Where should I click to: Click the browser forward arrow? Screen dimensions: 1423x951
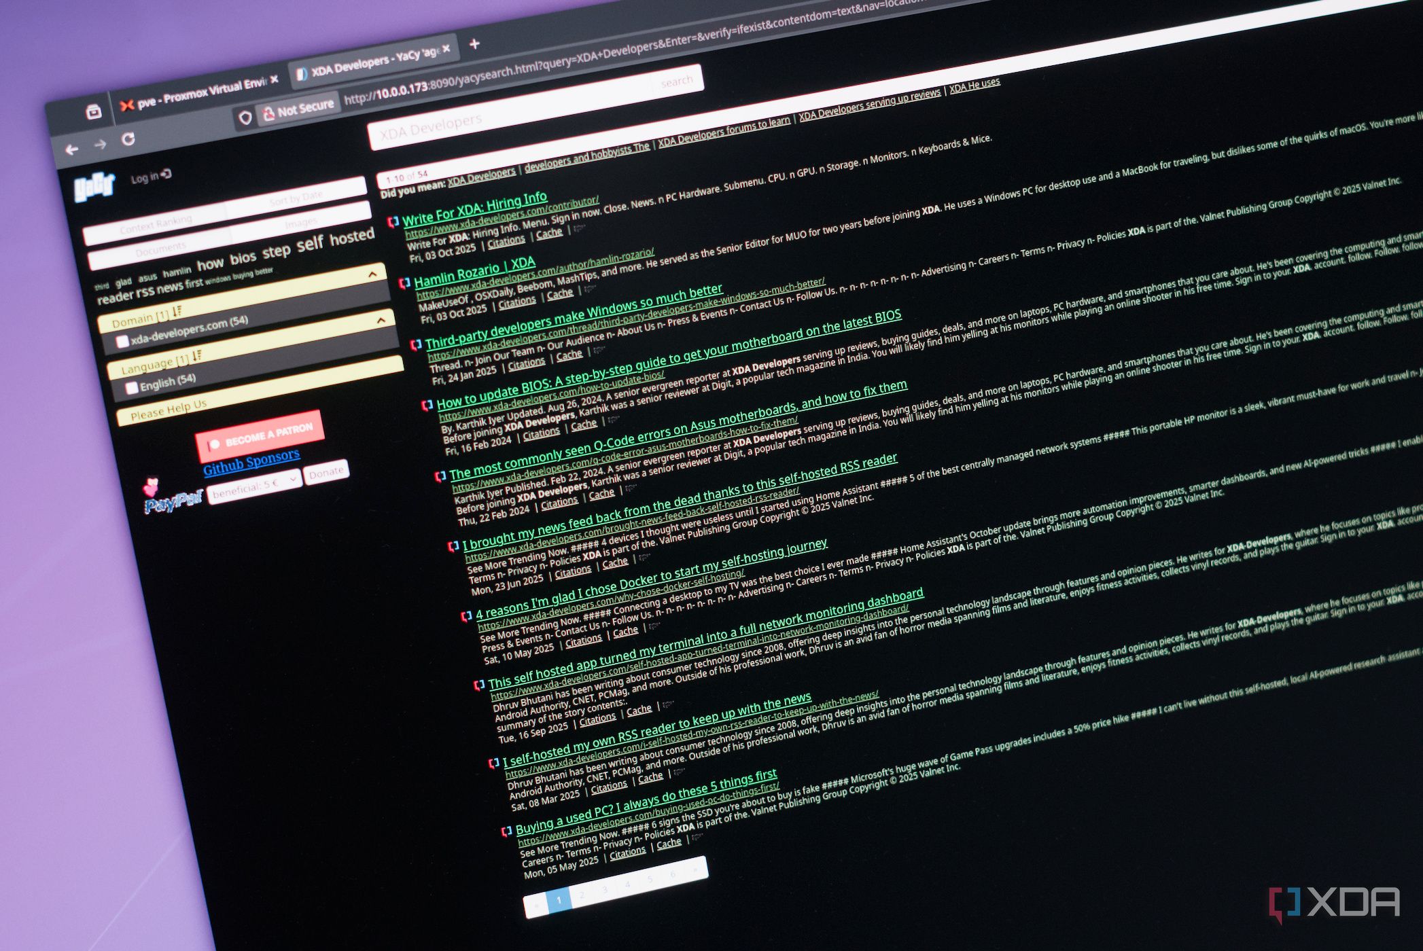click(x=100, y=144)
